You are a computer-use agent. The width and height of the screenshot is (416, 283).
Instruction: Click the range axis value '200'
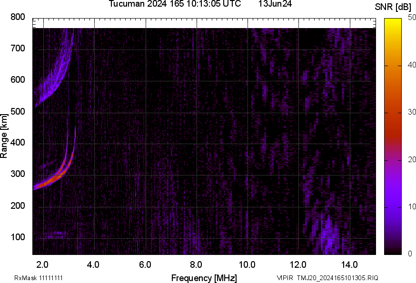point(18,205)
